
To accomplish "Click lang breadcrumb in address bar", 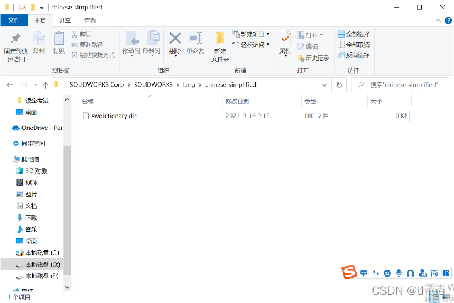I will pos(189,85).
